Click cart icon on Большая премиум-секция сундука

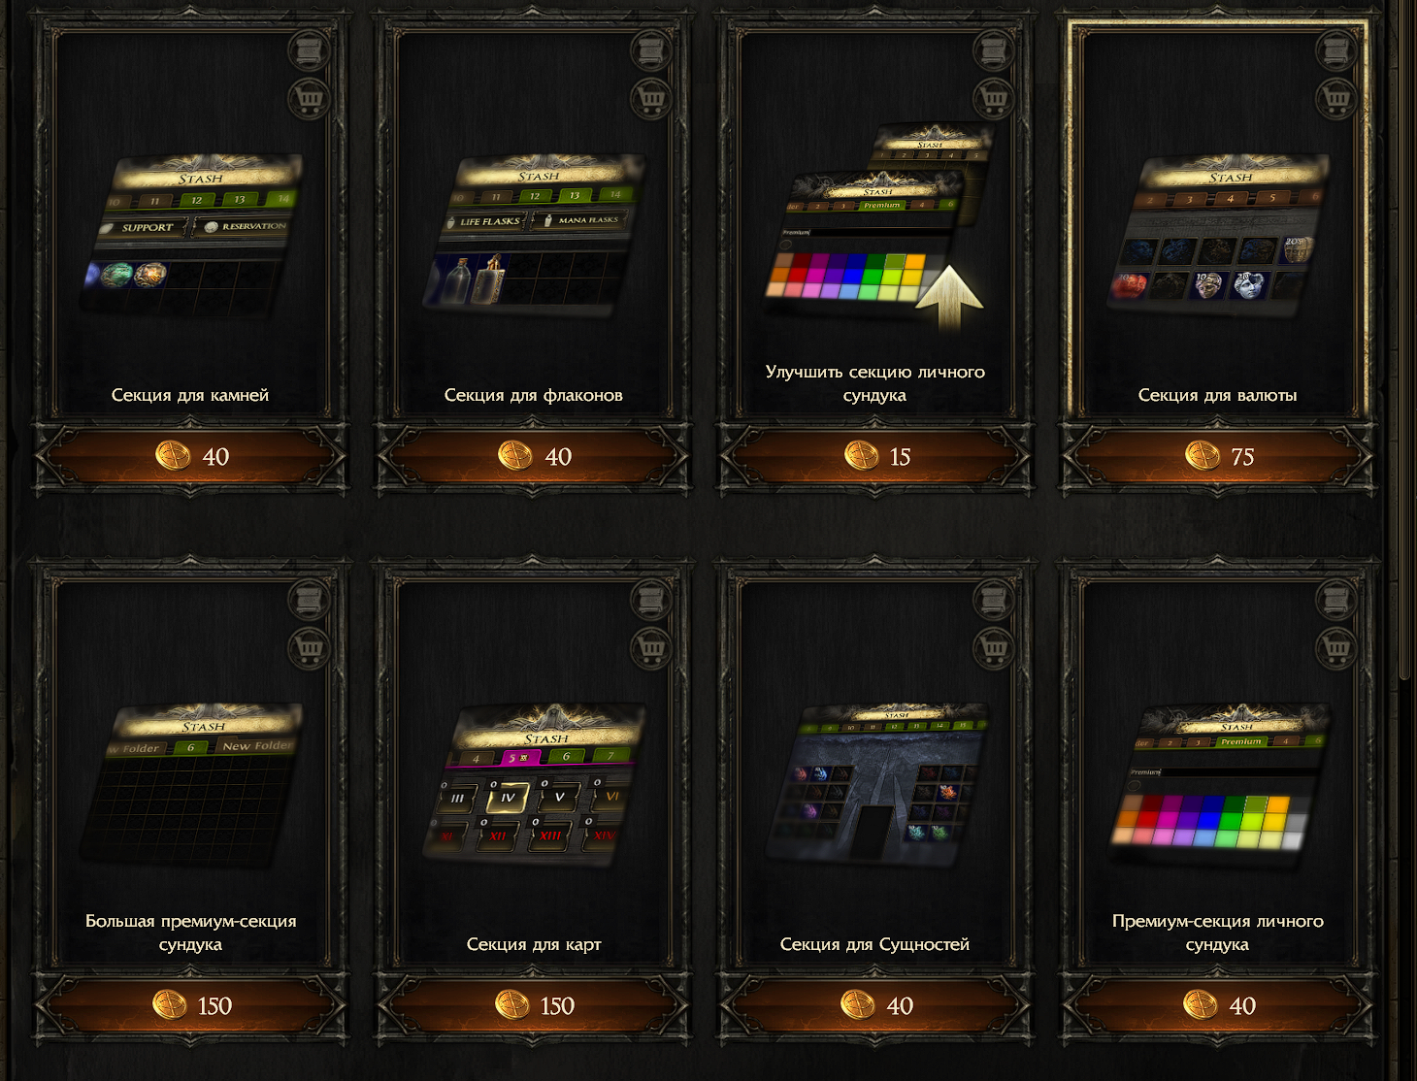310,647
